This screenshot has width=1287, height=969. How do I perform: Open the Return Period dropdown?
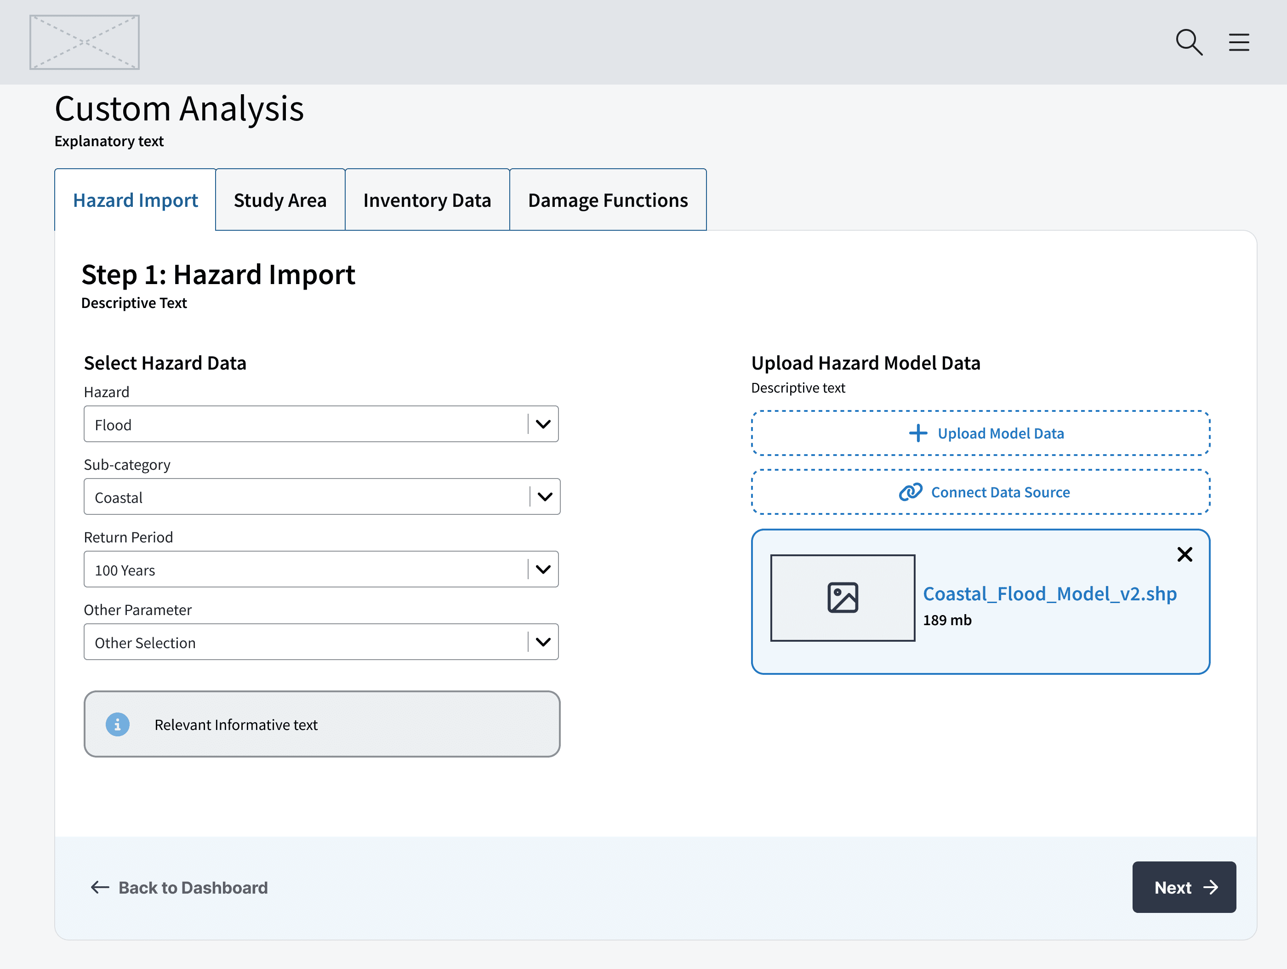pyautogui.click(x=321, y=569)
